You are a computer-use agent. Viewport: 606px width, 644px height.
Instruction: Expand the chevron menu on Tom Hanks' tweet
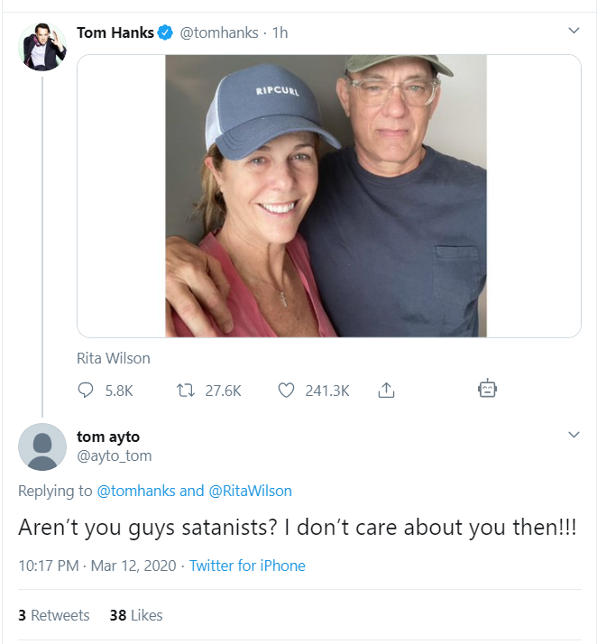[574, 32]
